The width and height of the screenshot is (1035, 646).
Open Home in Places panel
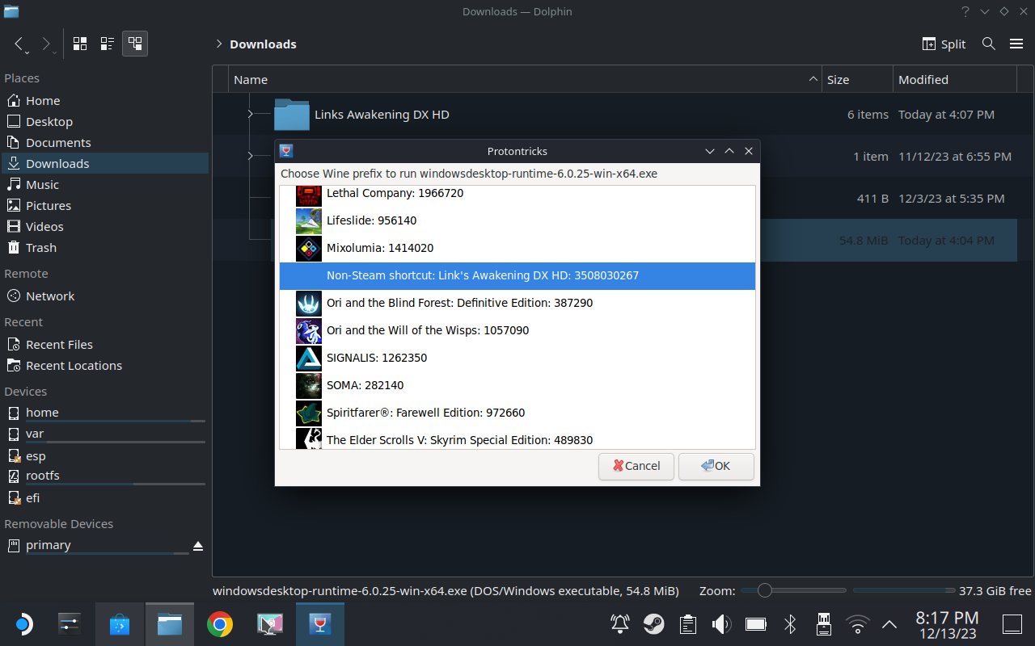coord(104,101)
